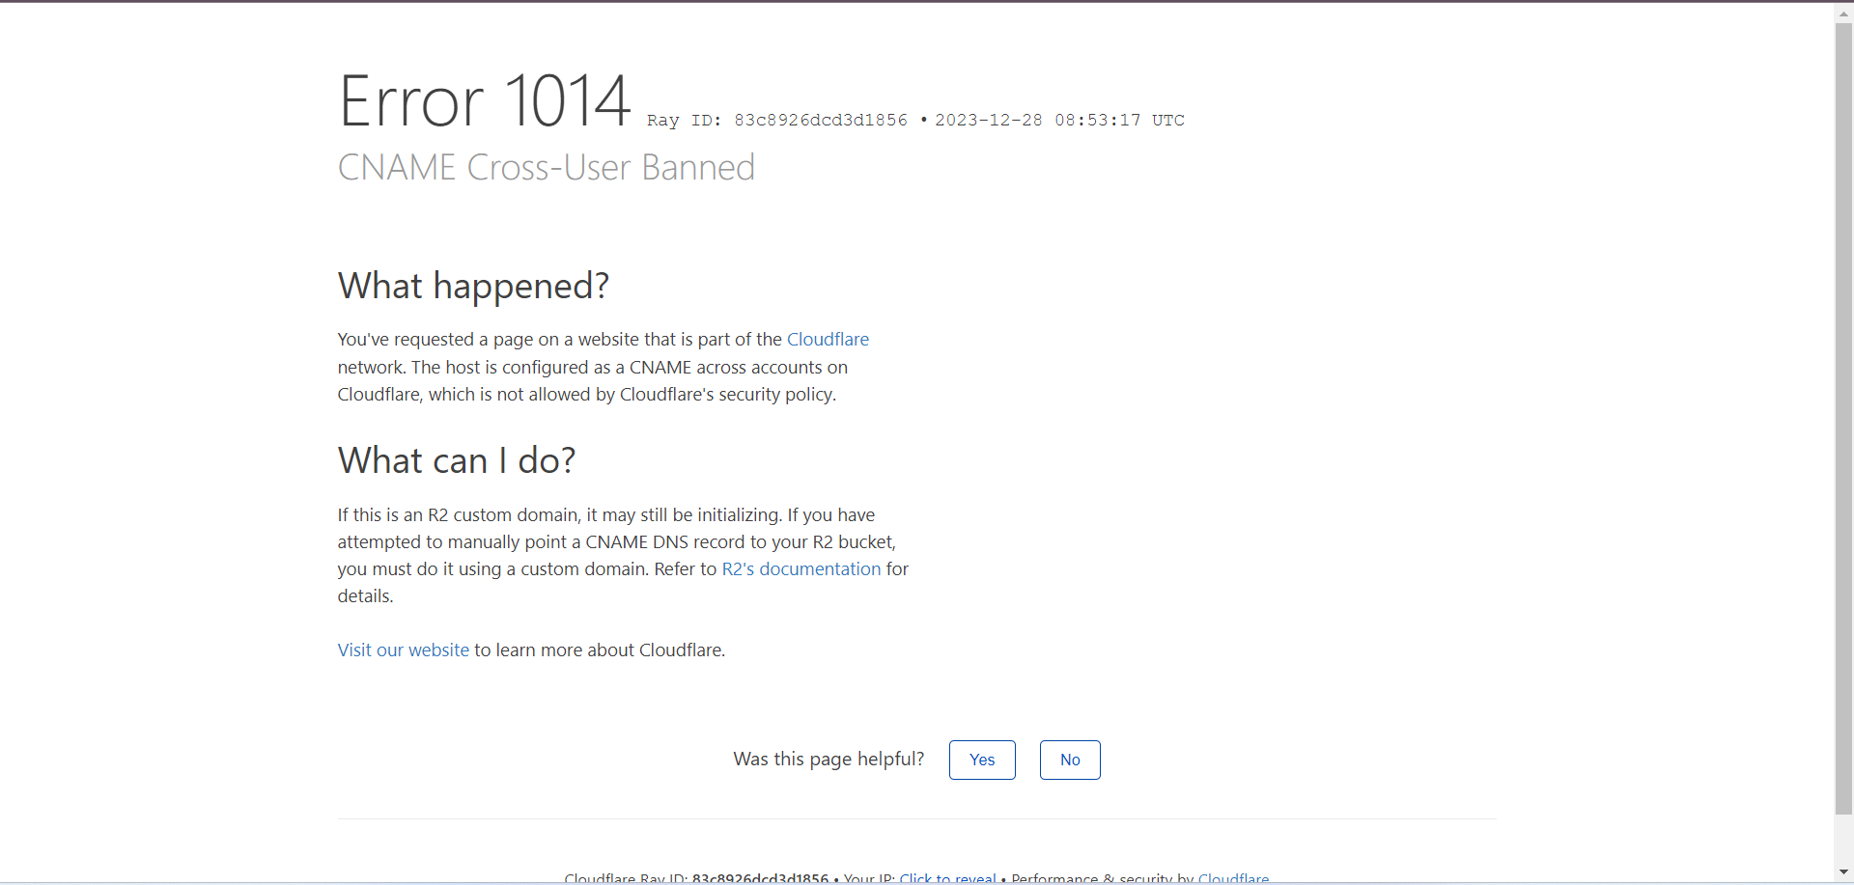The height and width of the screenshot is (885, 1854).
Task: Click the What happened? heading
Action: [x=473, y=287]
